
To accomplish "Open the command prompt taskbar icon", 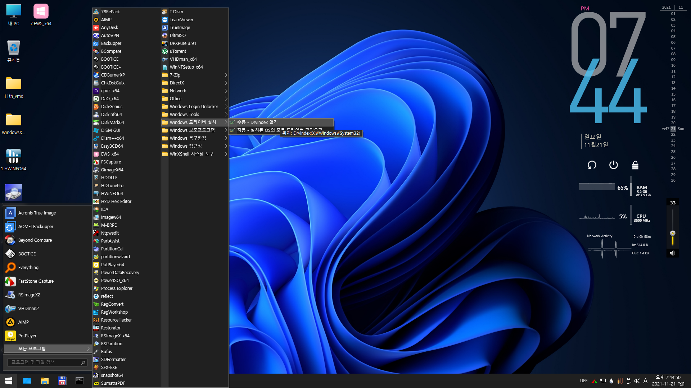I will click(x=80, y=381).
